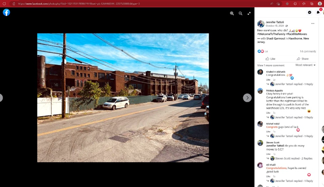324x187 pixels.
Task: Open post options three-dot menu
Action: (x=313, y=23)
